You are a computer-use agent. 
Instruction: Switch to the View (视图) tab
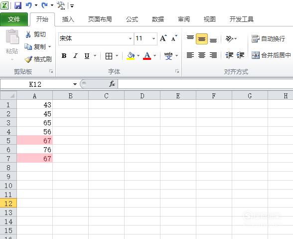coord(209,19)
